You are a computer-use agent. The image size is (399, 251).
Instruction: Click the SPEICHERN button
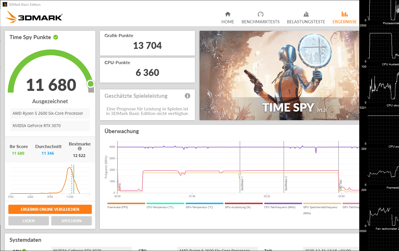pos(71,221)
